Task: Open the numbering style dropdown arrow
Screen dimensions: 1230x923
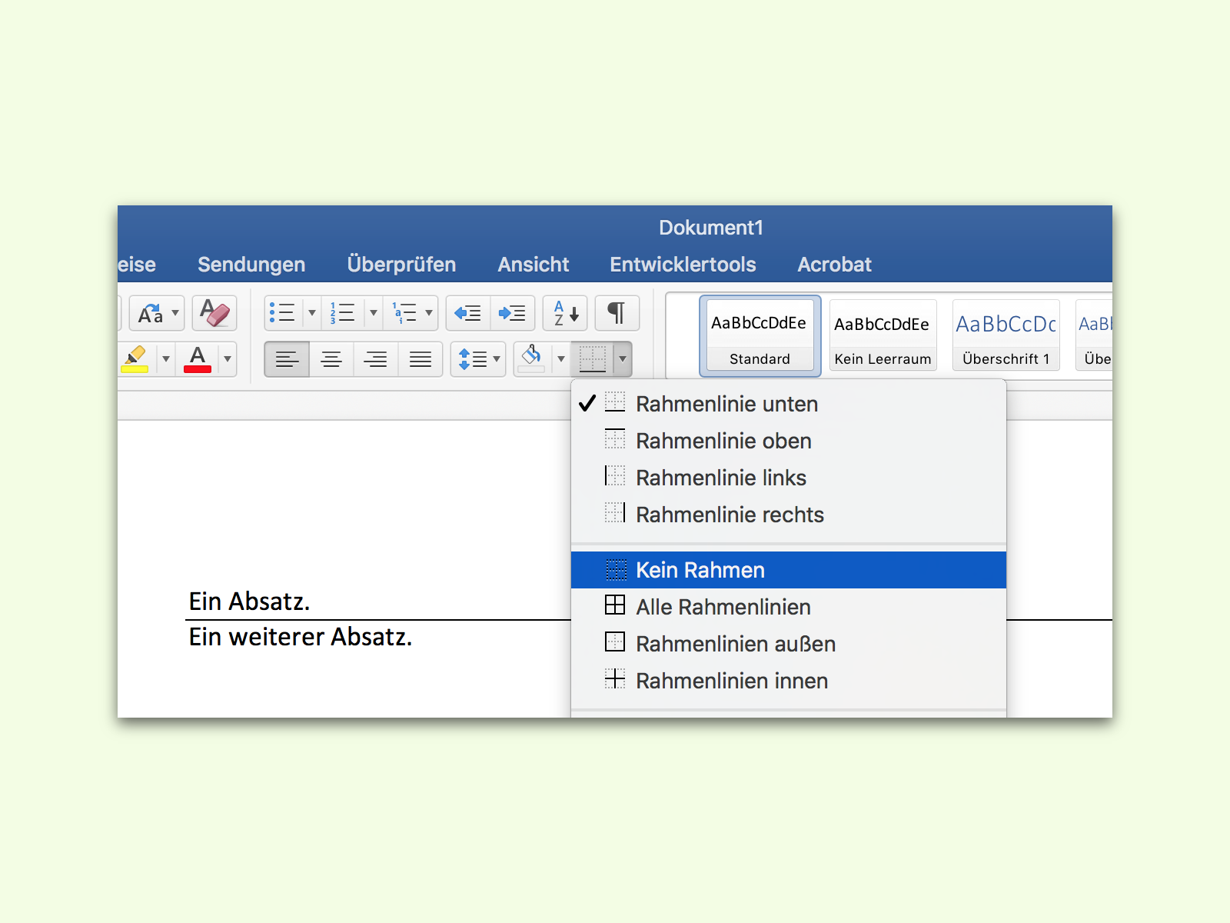Action: tap(374, 313)
